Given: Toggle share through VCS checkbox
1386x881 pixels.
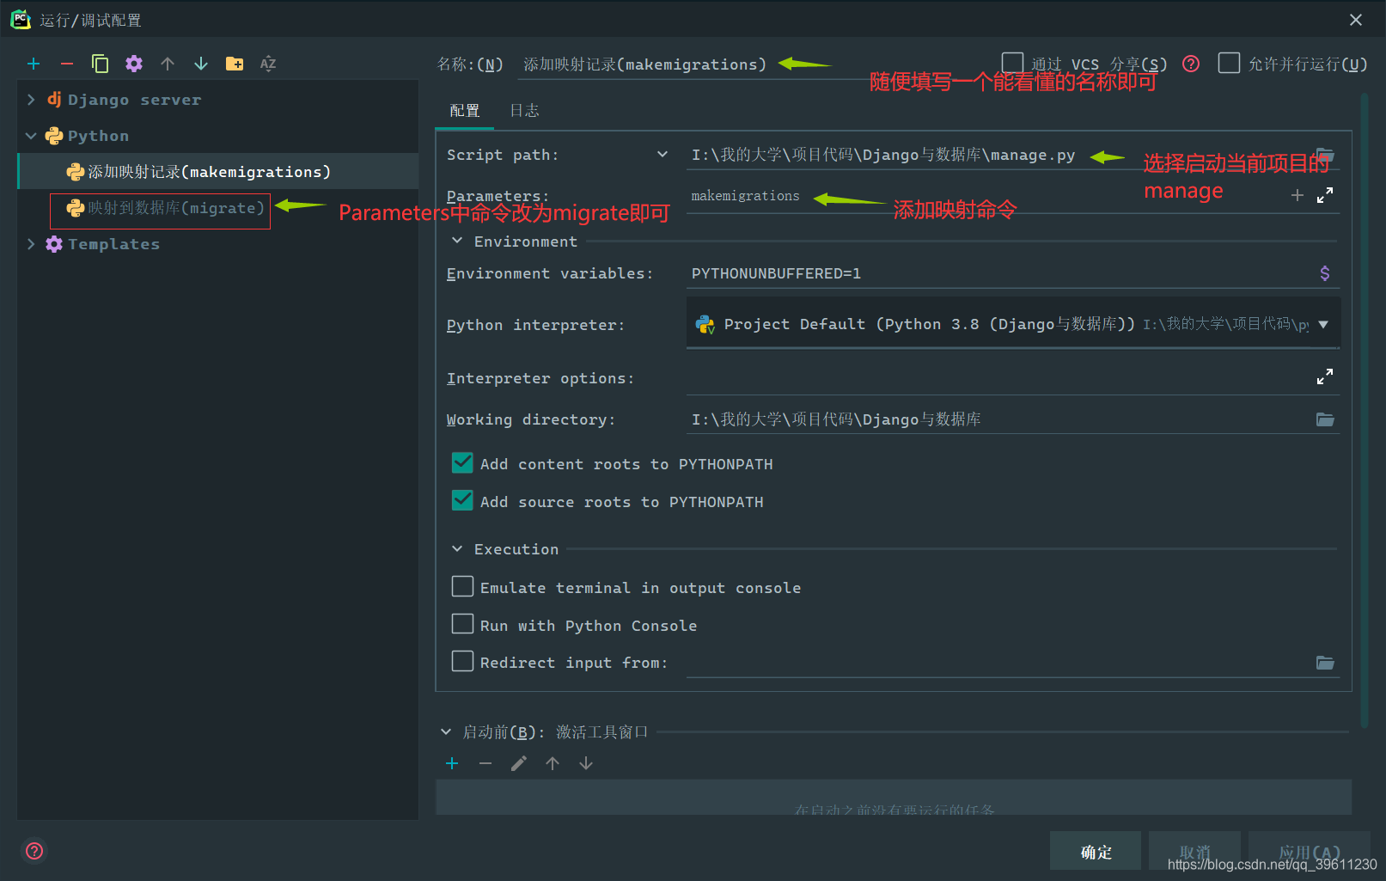Looking at the screenshot, I should 1013,63.
